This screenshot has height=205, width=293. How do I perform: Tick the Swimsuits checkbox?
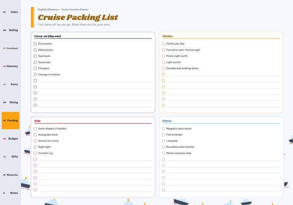35,56
